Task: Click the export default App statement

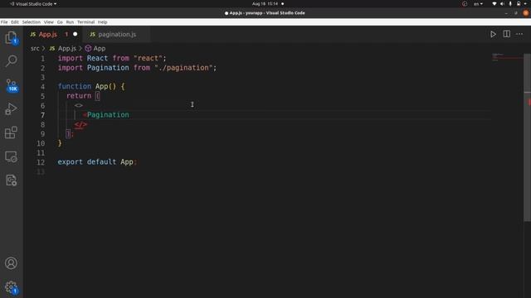Action: point(97,162)
